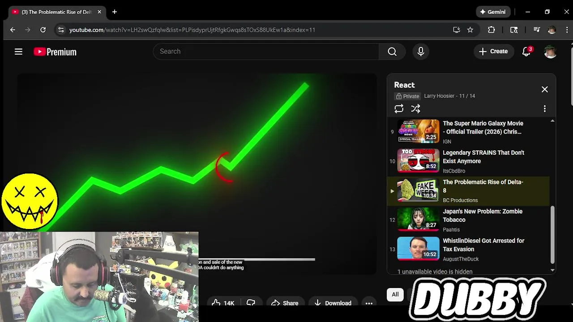
Task: Click the address bar URL
Action: pos(192,30)
